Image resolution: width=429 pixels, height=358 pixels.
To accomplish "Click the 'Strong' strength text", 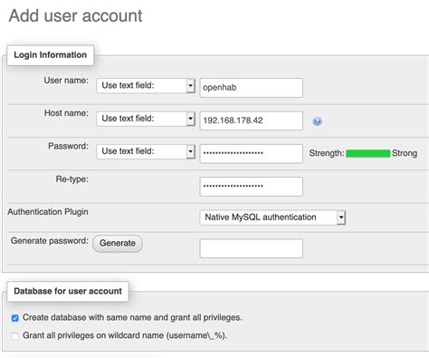I will (405, 153).
